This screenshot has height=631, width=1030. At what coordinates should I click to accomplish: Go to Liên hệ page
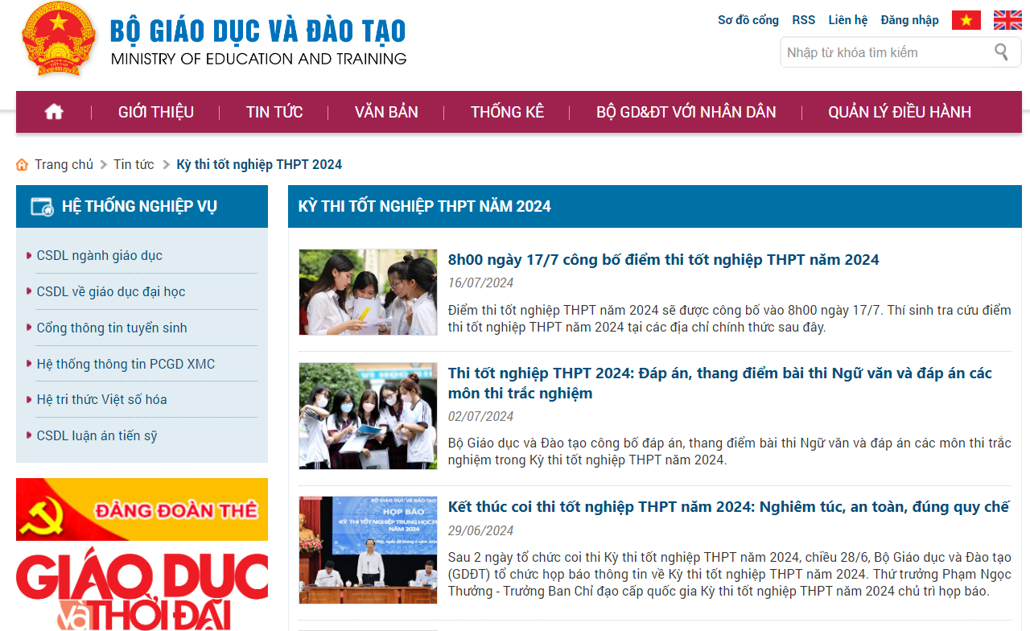(x=848, y=20)
